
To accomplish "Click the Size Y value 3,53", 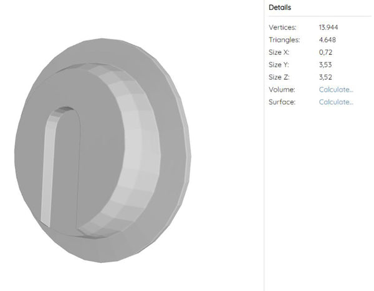I will (325, 65).
